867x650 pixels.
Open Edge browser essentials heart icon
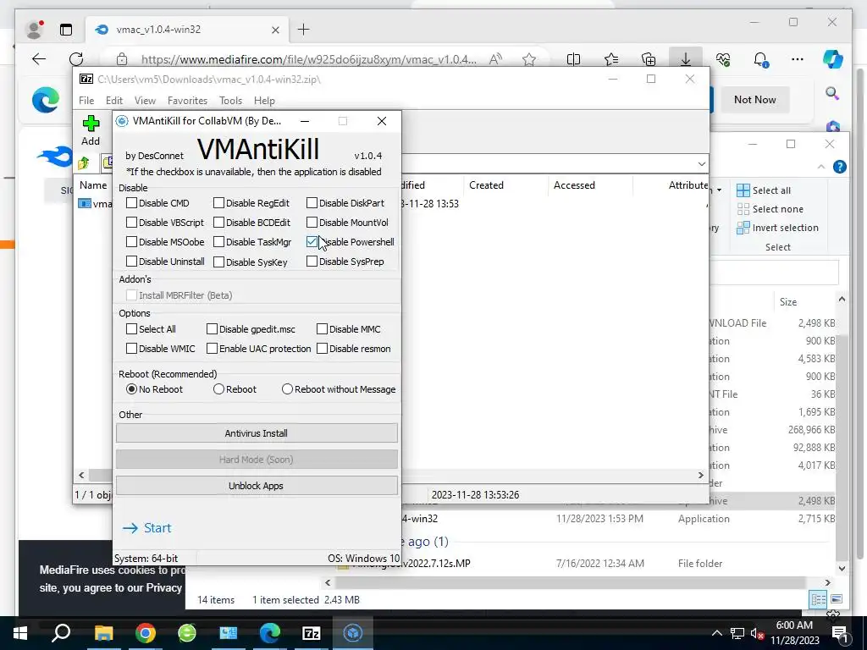723,59
